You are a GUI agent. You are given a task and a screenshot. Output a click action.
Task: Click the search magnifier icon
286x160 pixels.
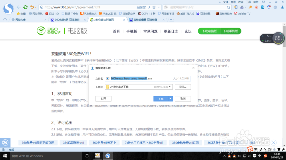[x=228, y=7]
